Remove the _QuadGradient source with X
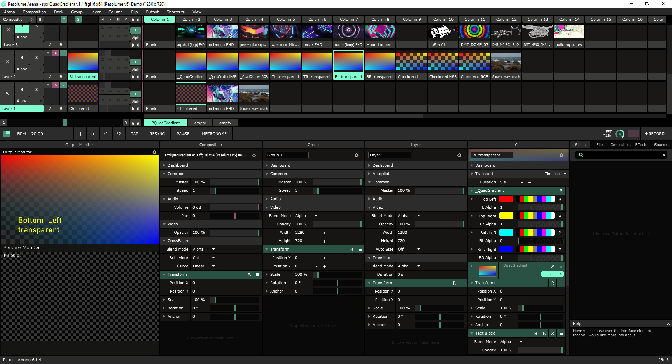The height and width of the screenshot is (364, 672). click(x=561, y=267)
